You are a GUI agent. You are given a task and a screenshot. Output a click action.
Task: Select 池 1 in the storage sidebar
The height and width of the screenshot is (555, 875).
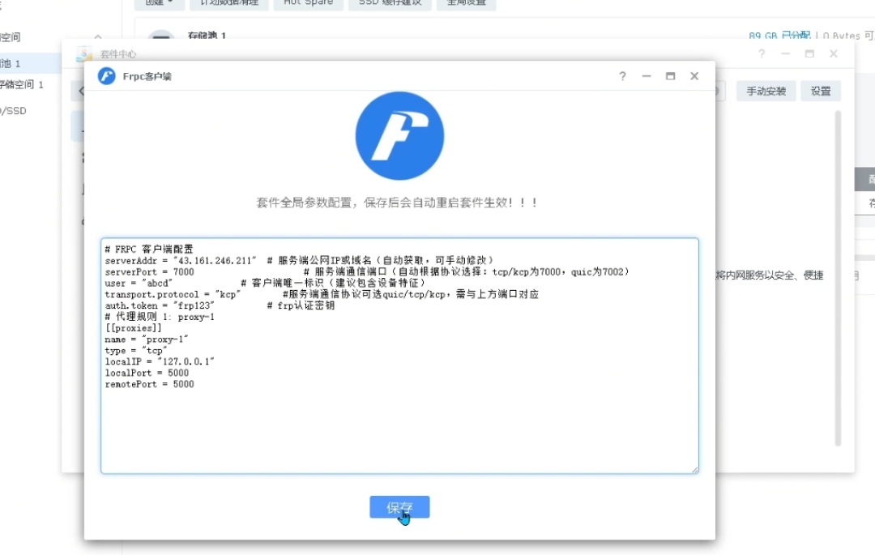click(x=31, y=63)
